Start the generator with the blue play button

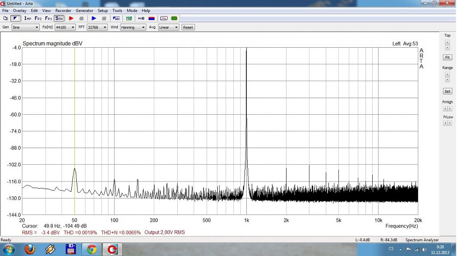point(94,18)
